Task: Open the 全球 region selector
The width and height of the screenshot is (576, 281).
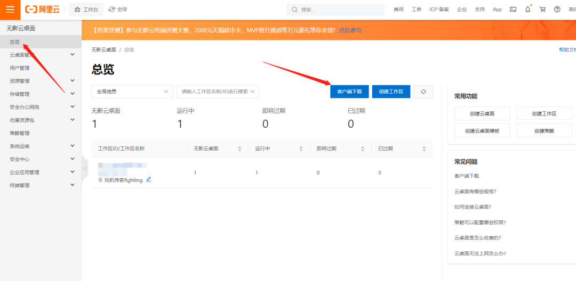Action: pyautogui.click(x=118, y=10)
